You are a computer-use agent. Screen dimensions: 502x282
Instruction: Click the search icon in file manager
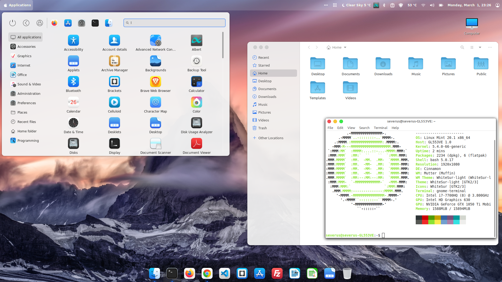[x=462, y=47]
